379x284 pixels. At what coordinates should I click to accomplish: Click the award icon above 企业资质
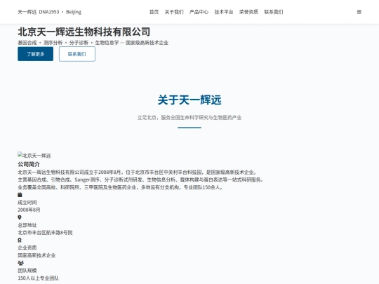(x=20, y=240)
